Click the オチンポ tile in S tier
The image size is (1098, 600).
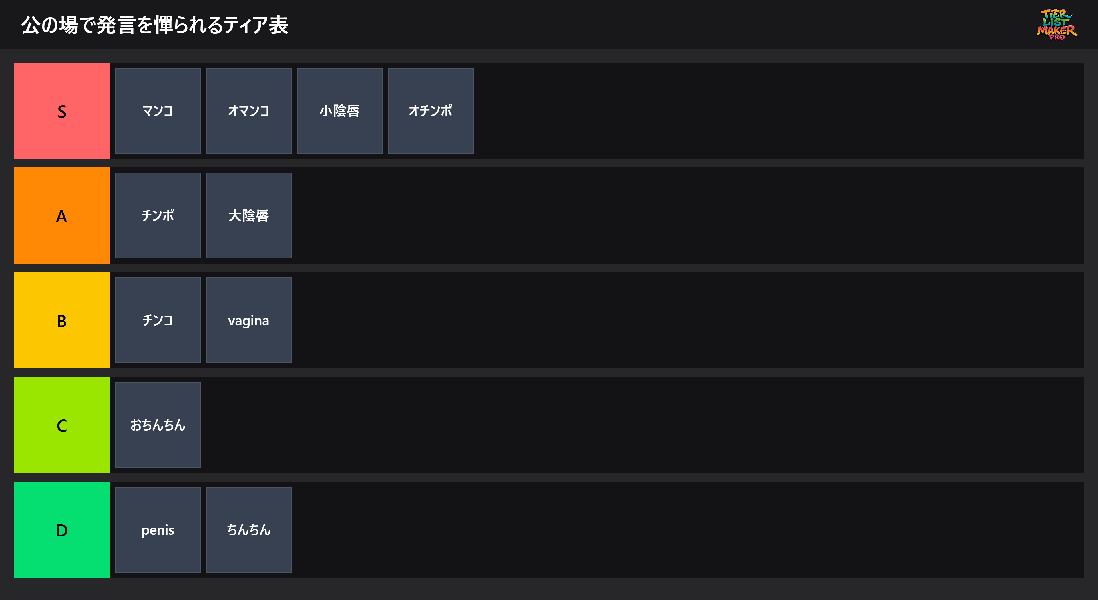click(x=431, y=111)
